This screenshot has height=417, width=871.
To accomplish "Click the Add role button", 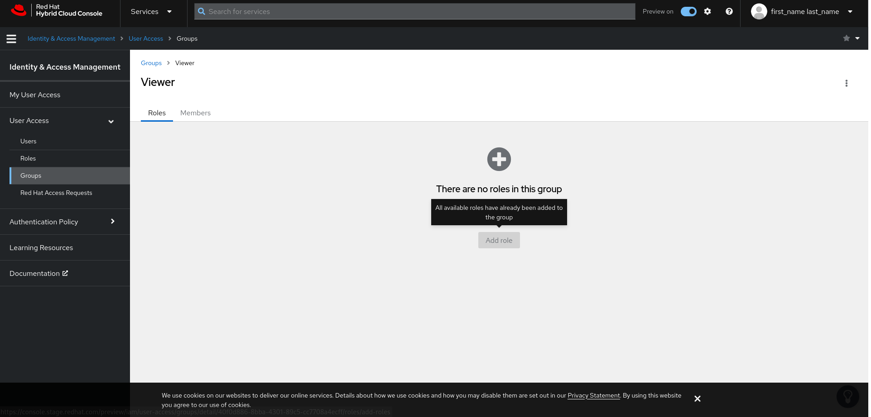I will (x=499, y=240).
